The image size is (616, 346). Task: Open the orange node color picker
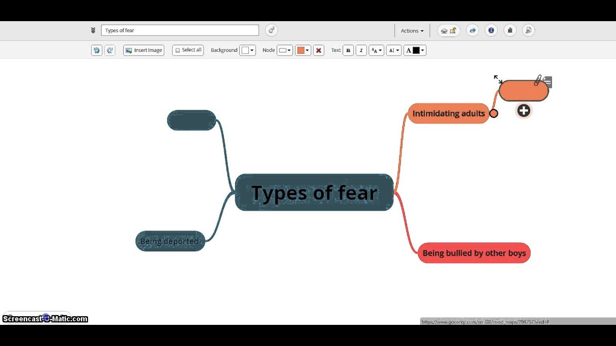[303, 50]
